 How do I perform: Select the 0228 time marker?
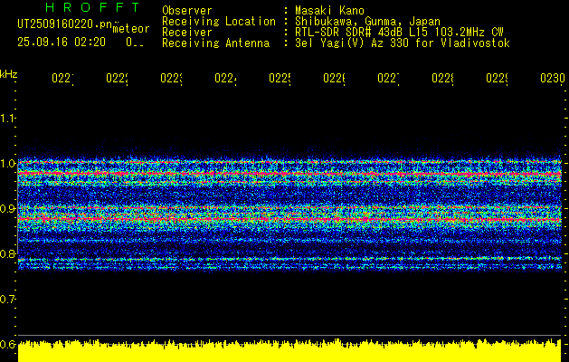click(x=442, y=78)
